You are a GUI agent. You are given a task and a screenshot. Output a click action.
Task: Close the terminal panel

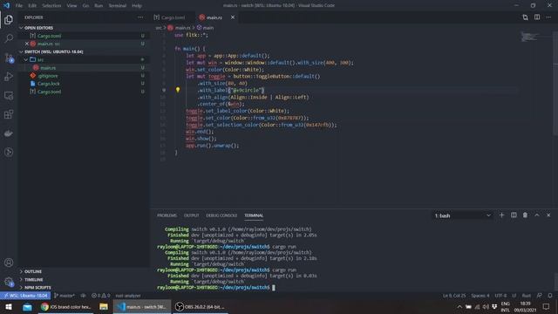[548, 215]
